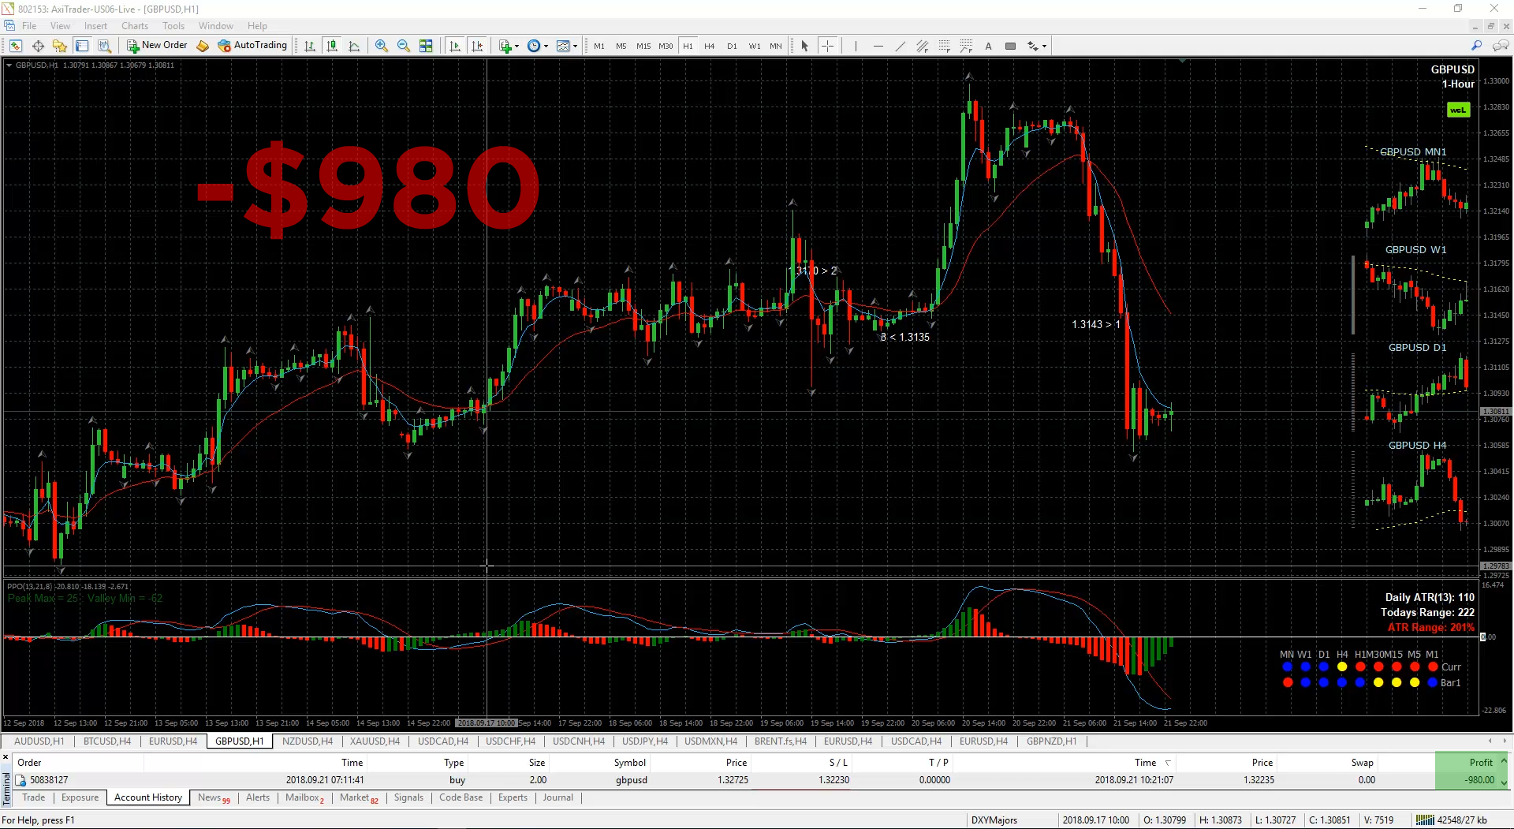Open the Experts tab in Terminal
This screenshot has width=1514, height=829.
513,797
